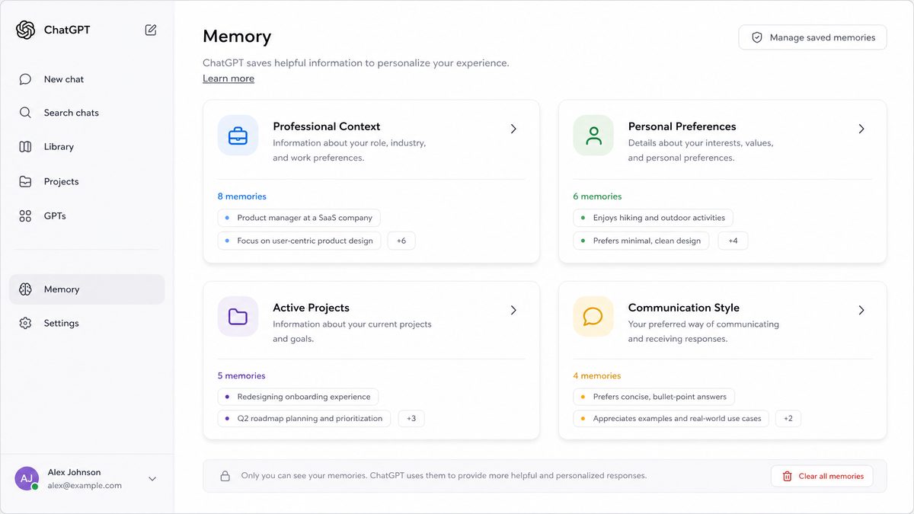Show the +2 more Communication Style memories
The height and width of the screenshot is (514, 914).
[788, 419]
